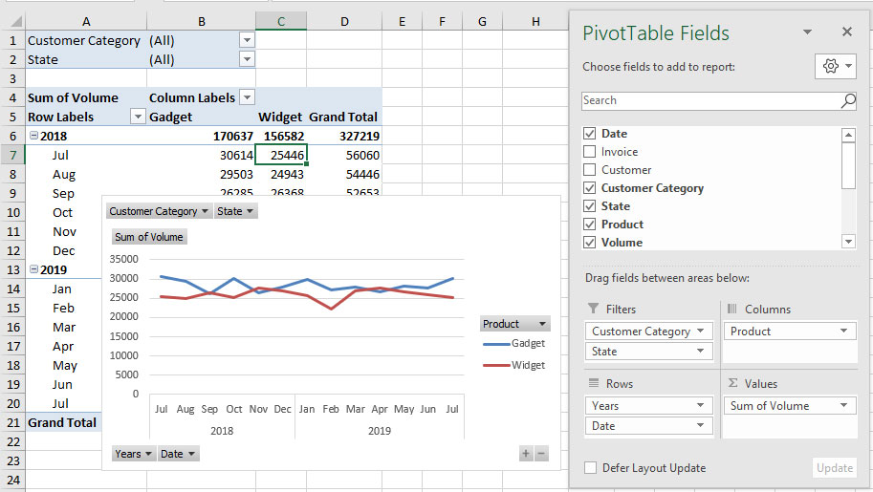
Task: Click the chart collapse field minus button
Action: 541,454
